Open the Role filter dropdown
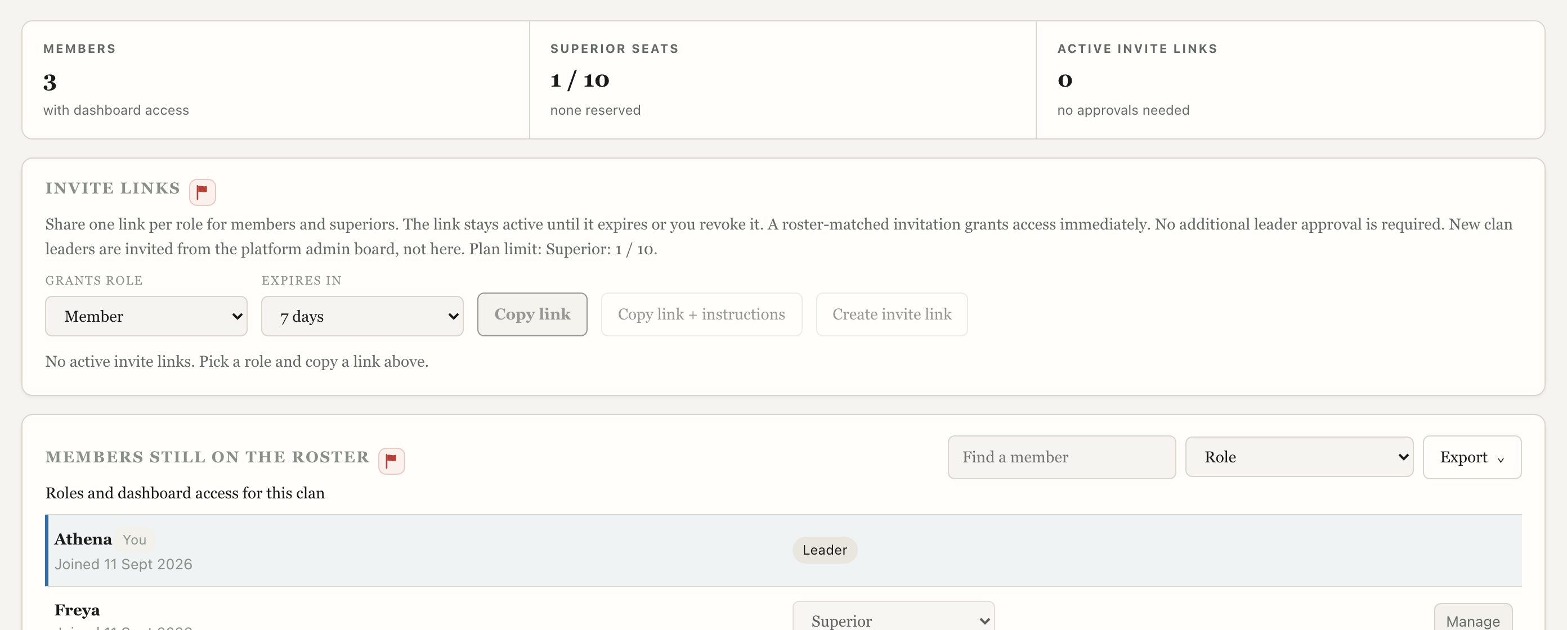This screenshot has height=630, width=1567. pos(1299,457)
